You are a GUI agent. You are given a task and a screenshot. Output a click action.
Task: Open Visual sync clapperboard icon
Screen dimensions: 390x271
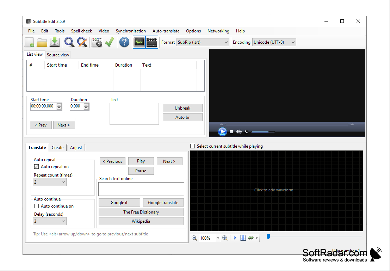pos(97,42)
